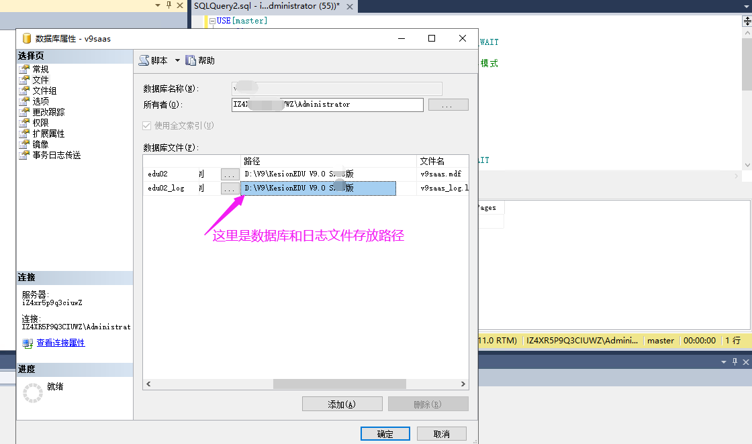Open owner browse button next to 所有者
The width and height of the screenshot is (752, 444).
click(x=448, y=105)
